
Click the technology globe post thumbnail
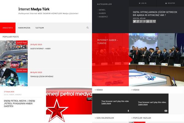[x=14, y=77]
